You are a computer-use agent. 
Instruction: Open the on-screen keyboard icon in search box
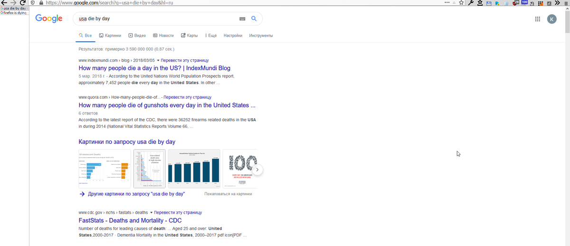pos(242,19)
